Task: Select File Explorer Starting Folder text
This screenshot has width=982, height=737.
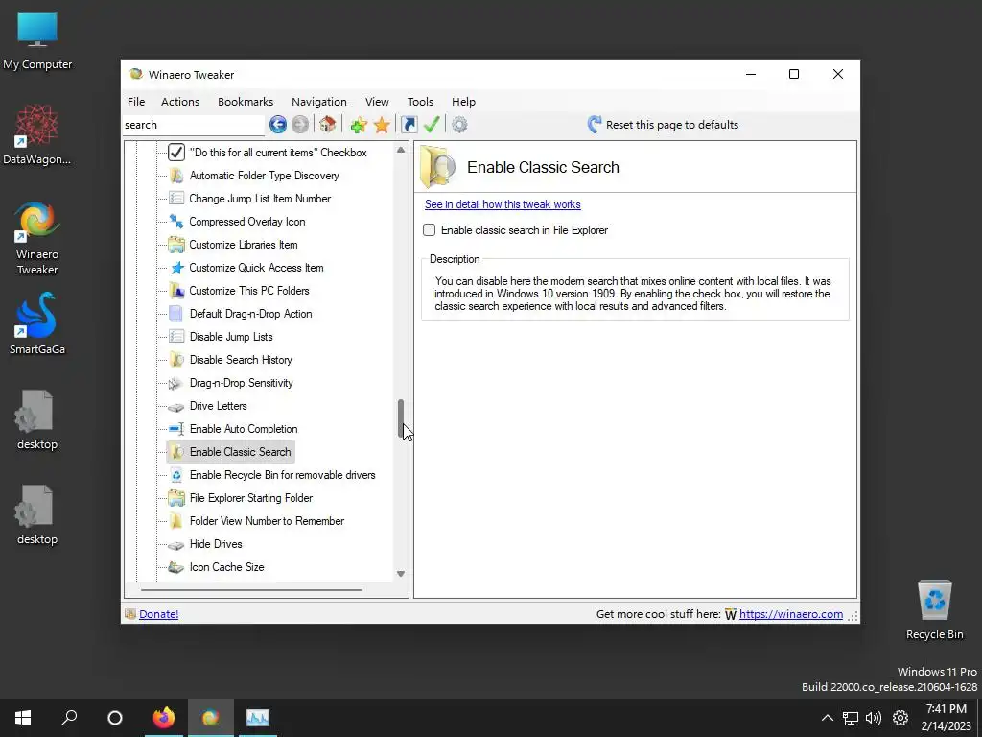Action: pyautogui.click(x=251, y=498)
